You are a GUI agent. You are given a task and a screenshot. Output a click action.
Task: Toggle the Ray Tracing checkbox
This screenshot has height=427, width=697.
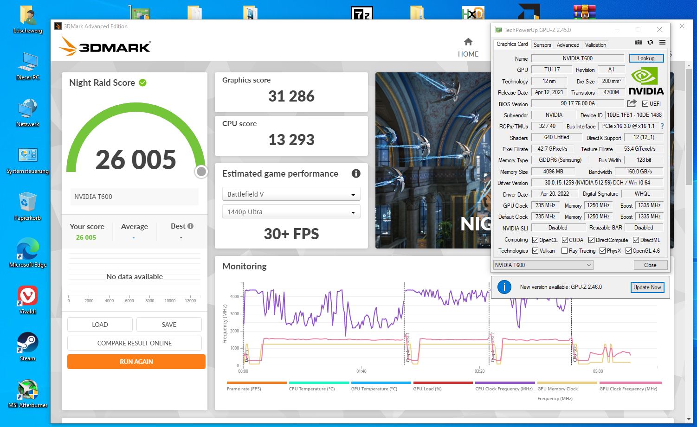tap(564, 251)
